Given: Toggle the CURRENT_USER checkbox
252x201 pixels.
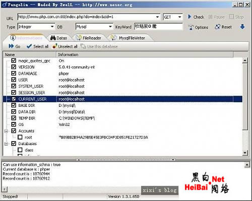Looking at the screenshot, I should click(x=14, y=99).
